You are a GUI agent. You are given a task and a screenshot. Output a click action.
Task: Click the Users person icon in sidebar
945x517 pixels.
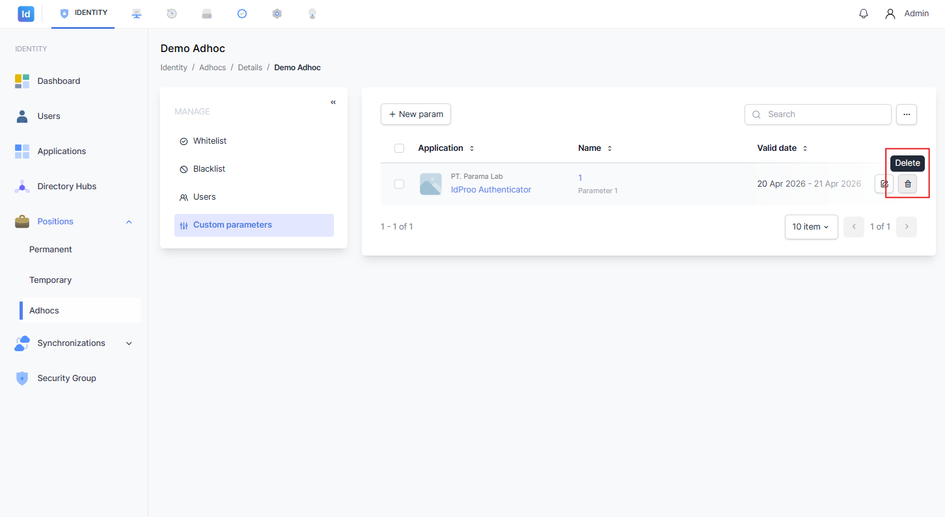[x=22, y=116]
